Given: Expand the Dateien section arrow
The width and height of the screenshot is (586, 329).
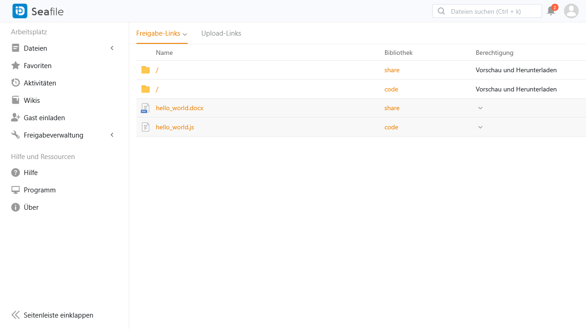Looking at the screenshot, I should click(x=112, y=48).
